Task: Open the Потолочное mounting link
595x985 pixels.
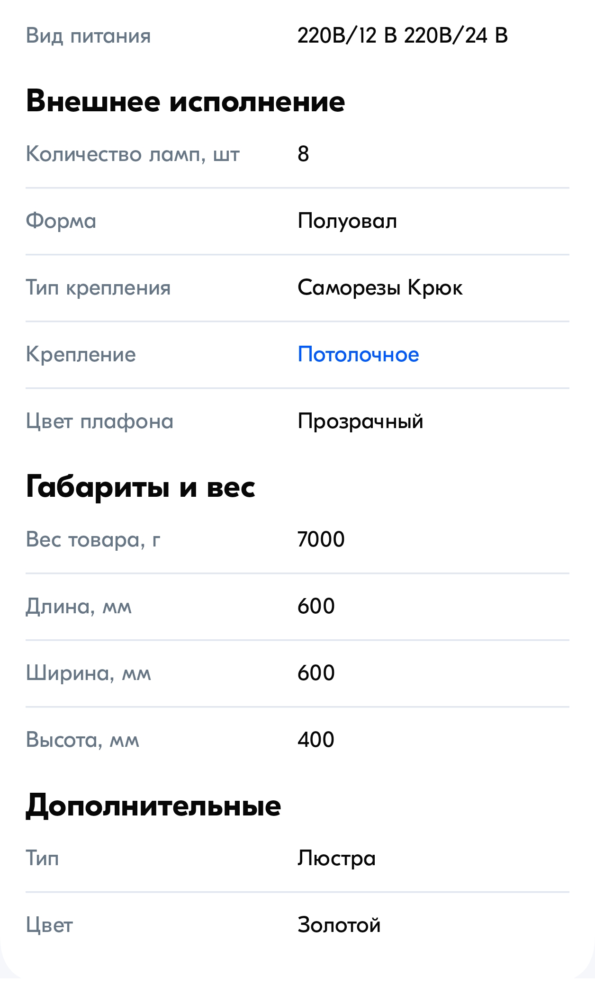Action: coord(357,354)
